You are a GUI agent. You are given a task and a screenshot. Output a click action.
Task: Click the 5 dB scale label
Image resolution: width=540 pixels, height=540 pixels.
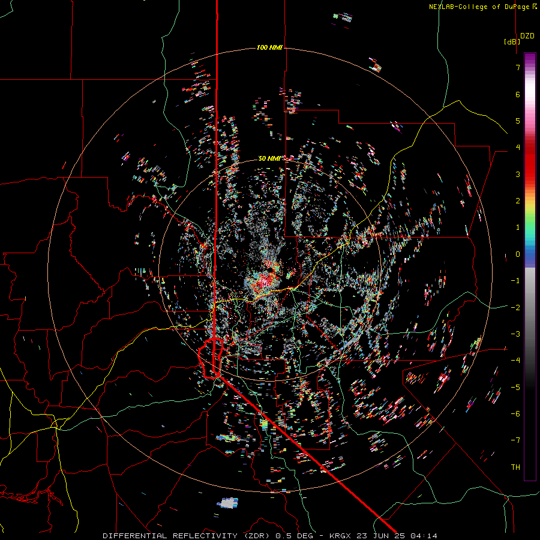click(518, 121)
